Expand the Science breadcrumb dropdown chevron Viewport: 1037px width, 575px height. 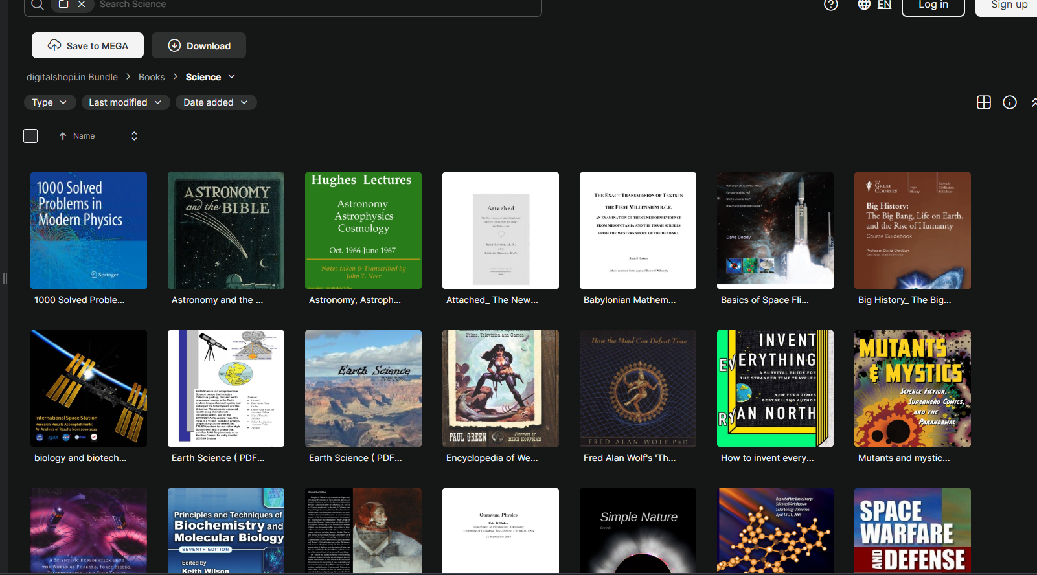tap(232, 76)
